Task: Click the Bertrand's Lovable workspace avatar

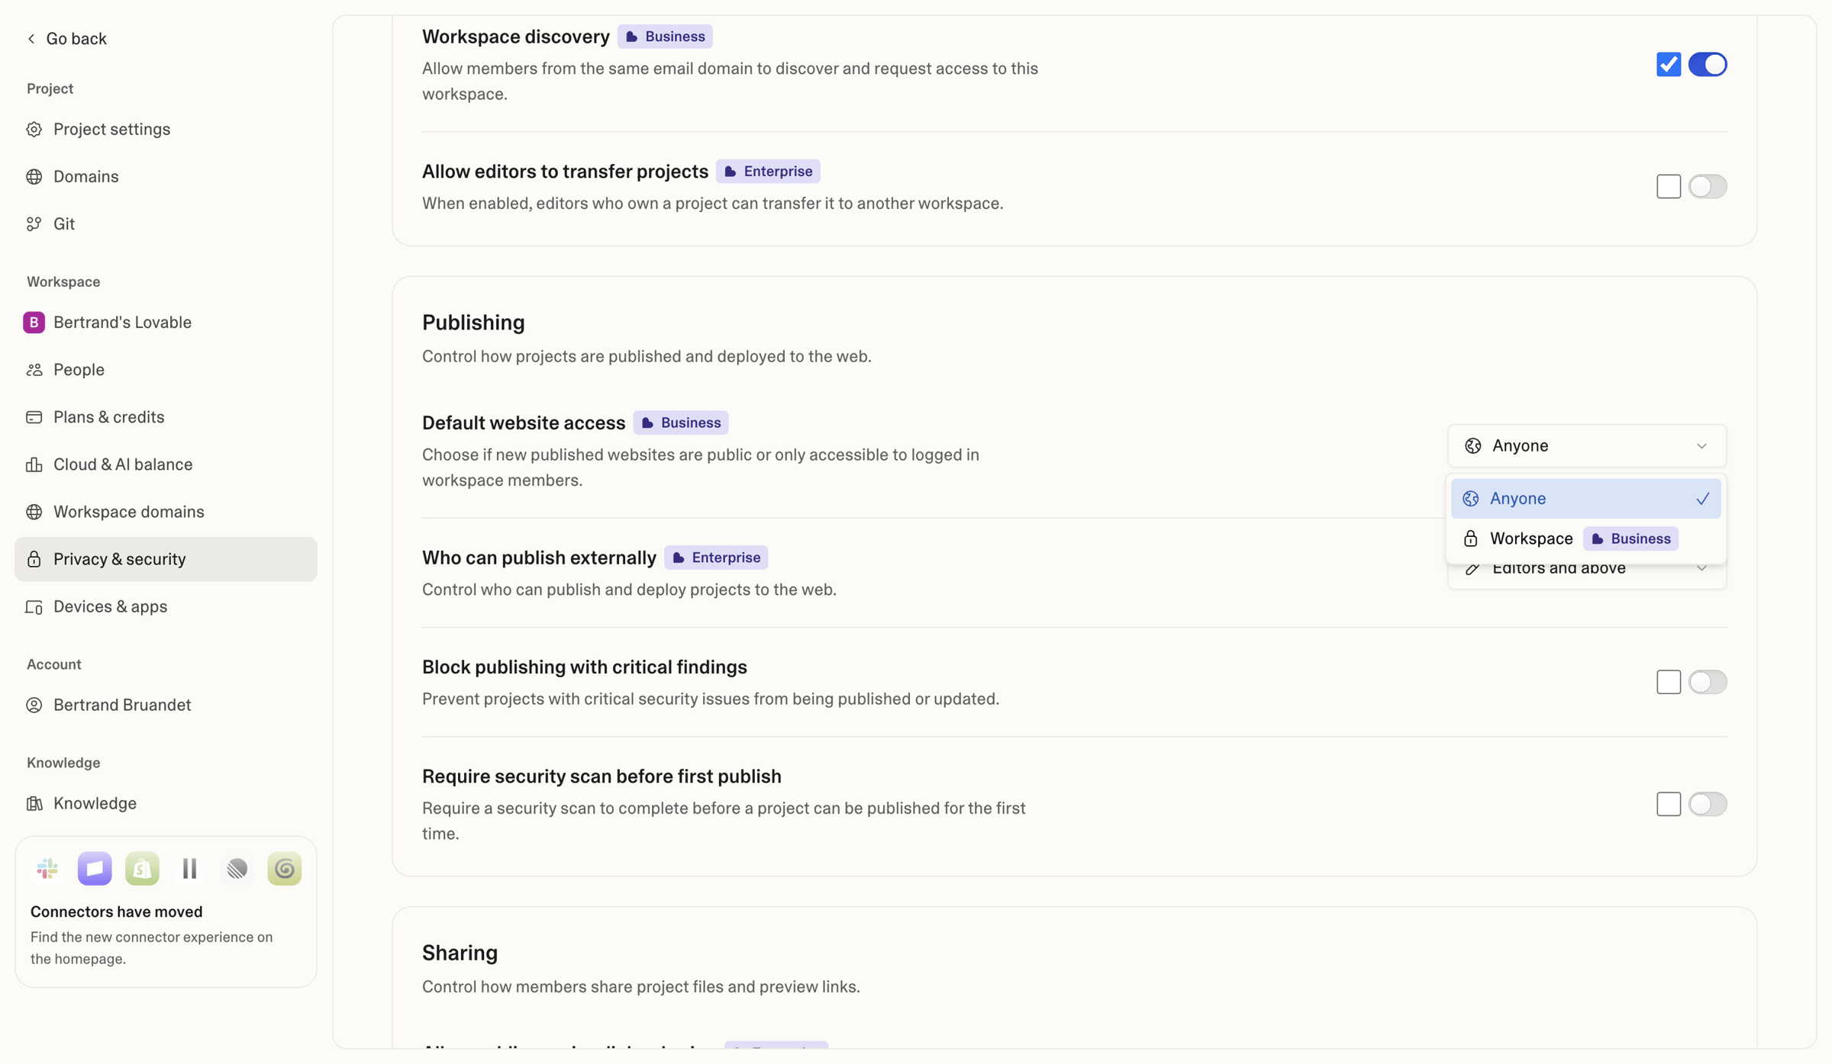Action: tap(34, 322)
